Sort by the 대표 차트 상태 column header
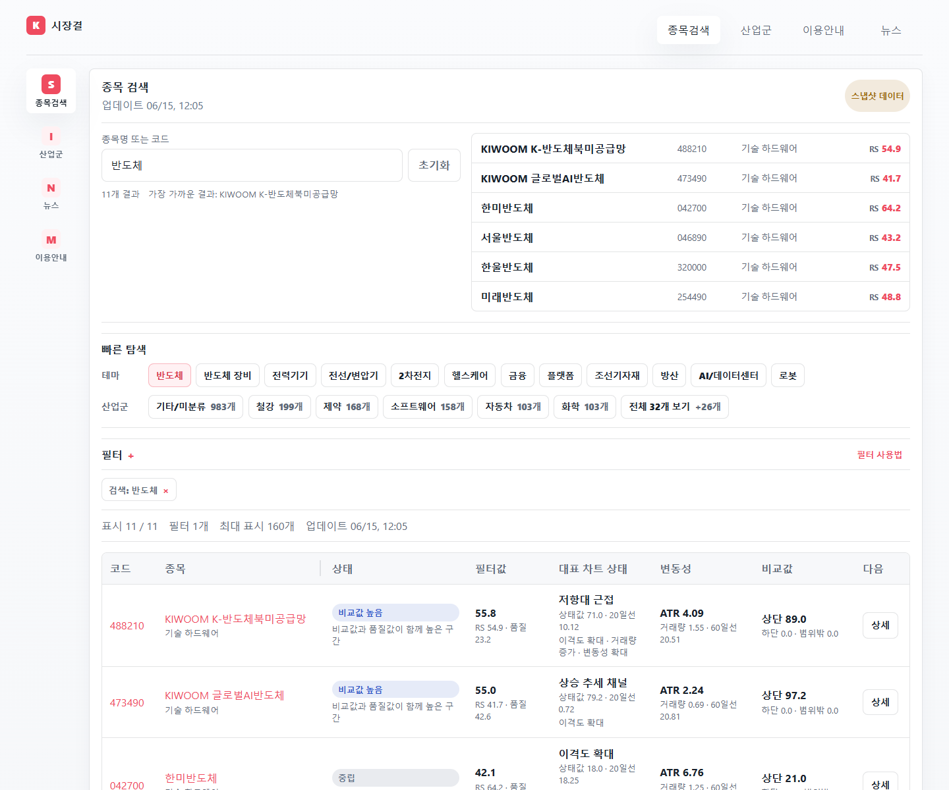Screen dimensions: 949x790 (x=593, y=569)
